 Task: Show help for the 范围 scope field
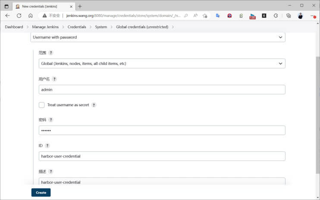point(51,53)
